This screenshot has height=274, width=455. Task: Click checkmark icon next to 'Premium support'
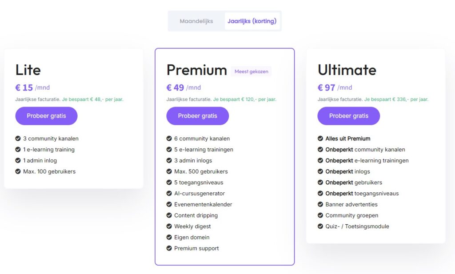click(x=169, y=248)
